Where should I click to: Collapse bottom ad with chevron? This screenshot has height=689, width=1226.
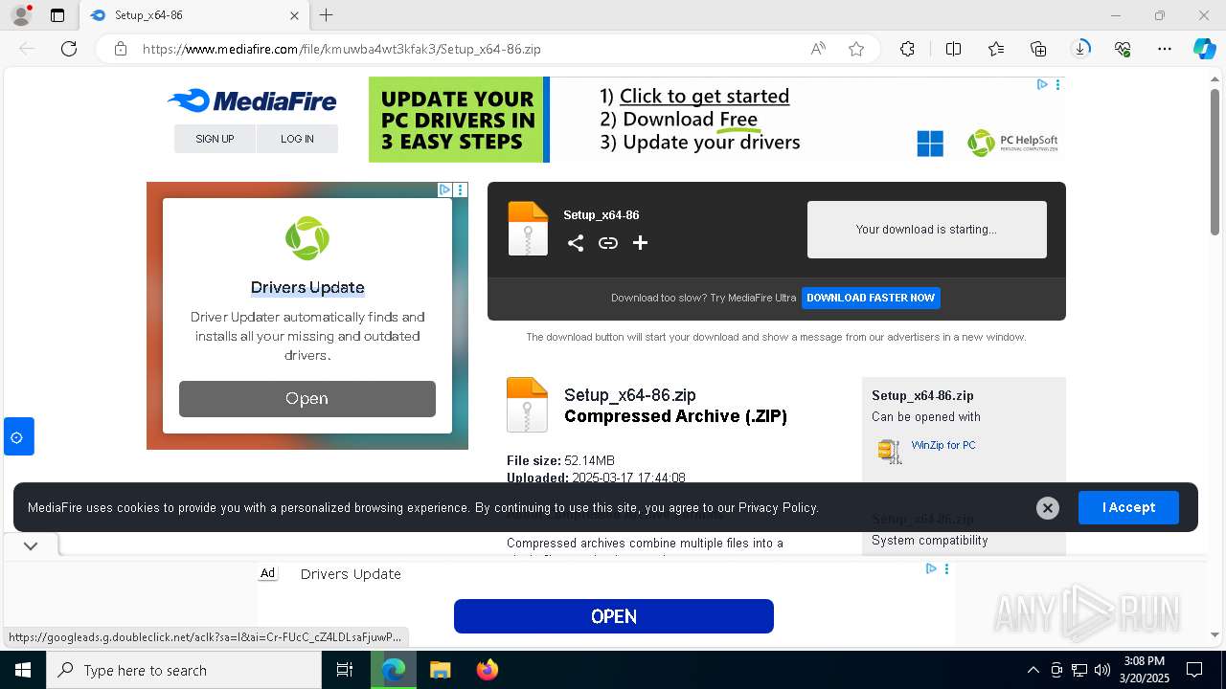pos(31,546)
